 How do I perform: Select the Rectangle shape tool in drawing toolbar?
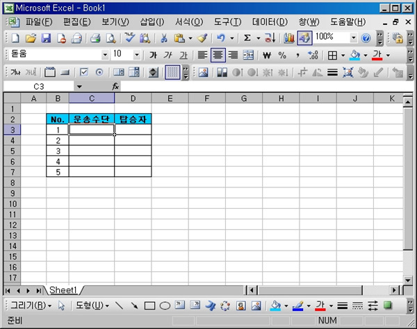(149, 305)
